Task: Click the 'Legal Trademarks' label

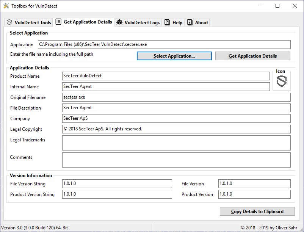Action: click(28, 140)
